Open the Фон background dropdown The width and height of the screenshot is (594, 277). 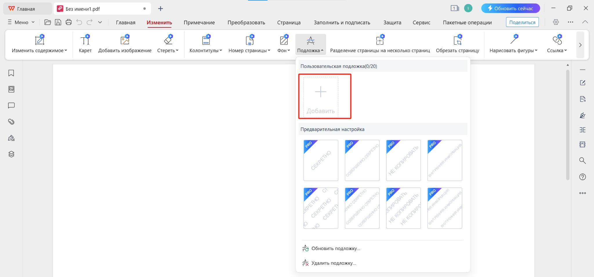tap(283, 50)
